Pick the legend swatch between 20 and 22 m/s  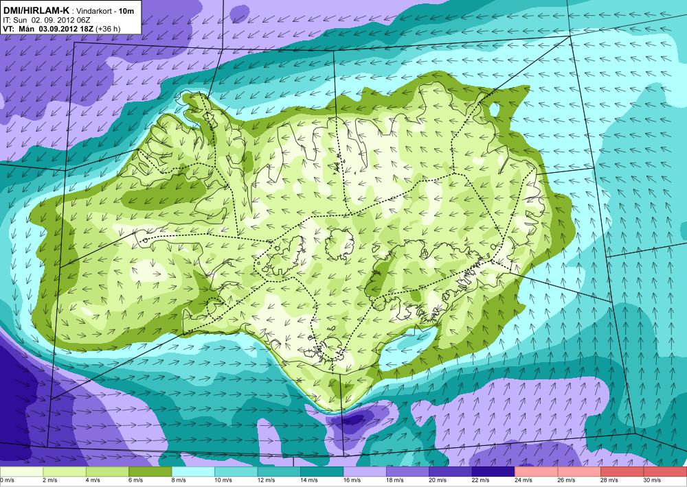[451, 472]
